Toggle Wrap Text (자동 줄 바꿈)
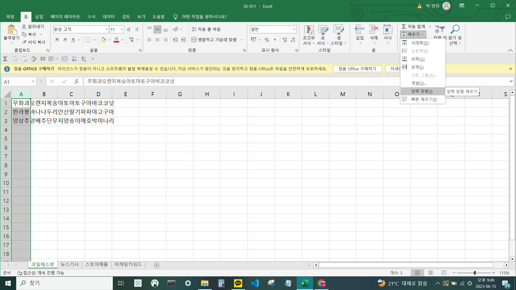 click(x=206, y=29)
